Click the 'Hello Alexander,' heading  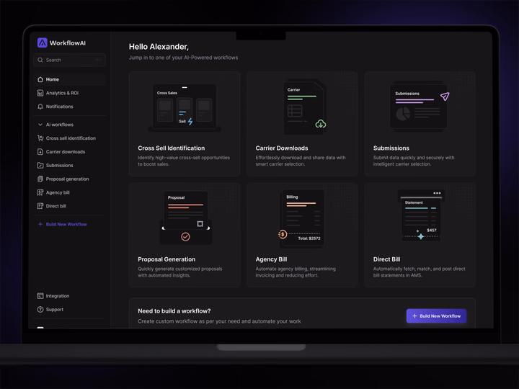159,47
